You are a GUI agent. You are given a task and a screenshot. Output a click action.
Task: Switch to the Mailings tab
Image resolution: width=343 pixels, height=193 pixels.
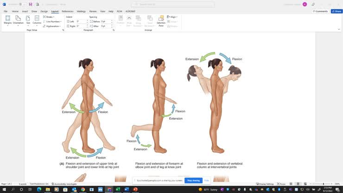[x=81, y=11]
